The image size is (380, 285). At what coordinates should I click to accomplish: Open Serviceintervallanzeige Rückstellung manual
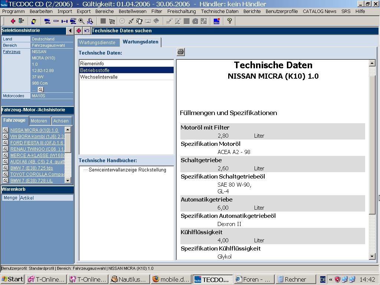click(x=127, y=170)
